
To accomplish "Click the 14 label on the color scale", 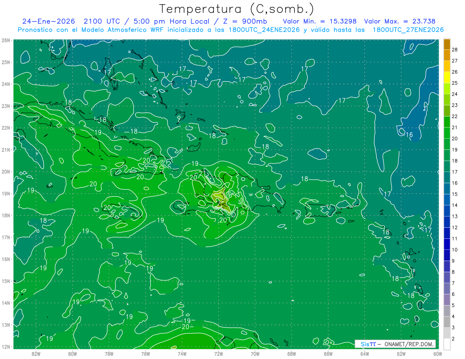I will point(455,205).
